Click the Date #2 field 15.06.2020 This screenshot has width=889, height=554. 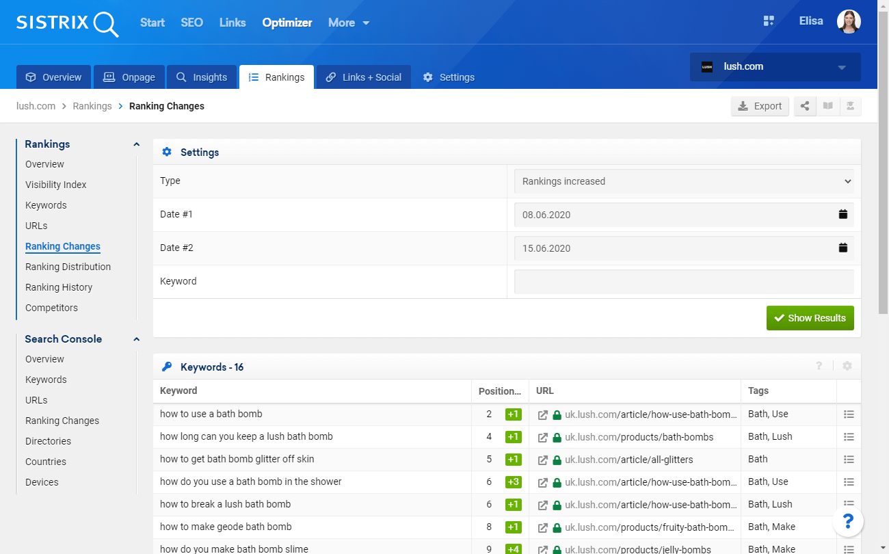click(684, 248)
